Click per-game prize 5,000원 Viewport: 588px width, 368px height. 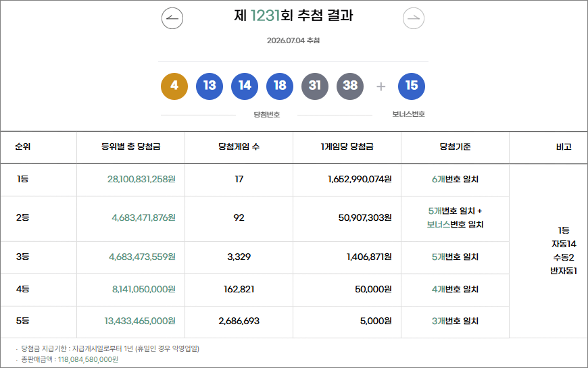coord(376,321)
